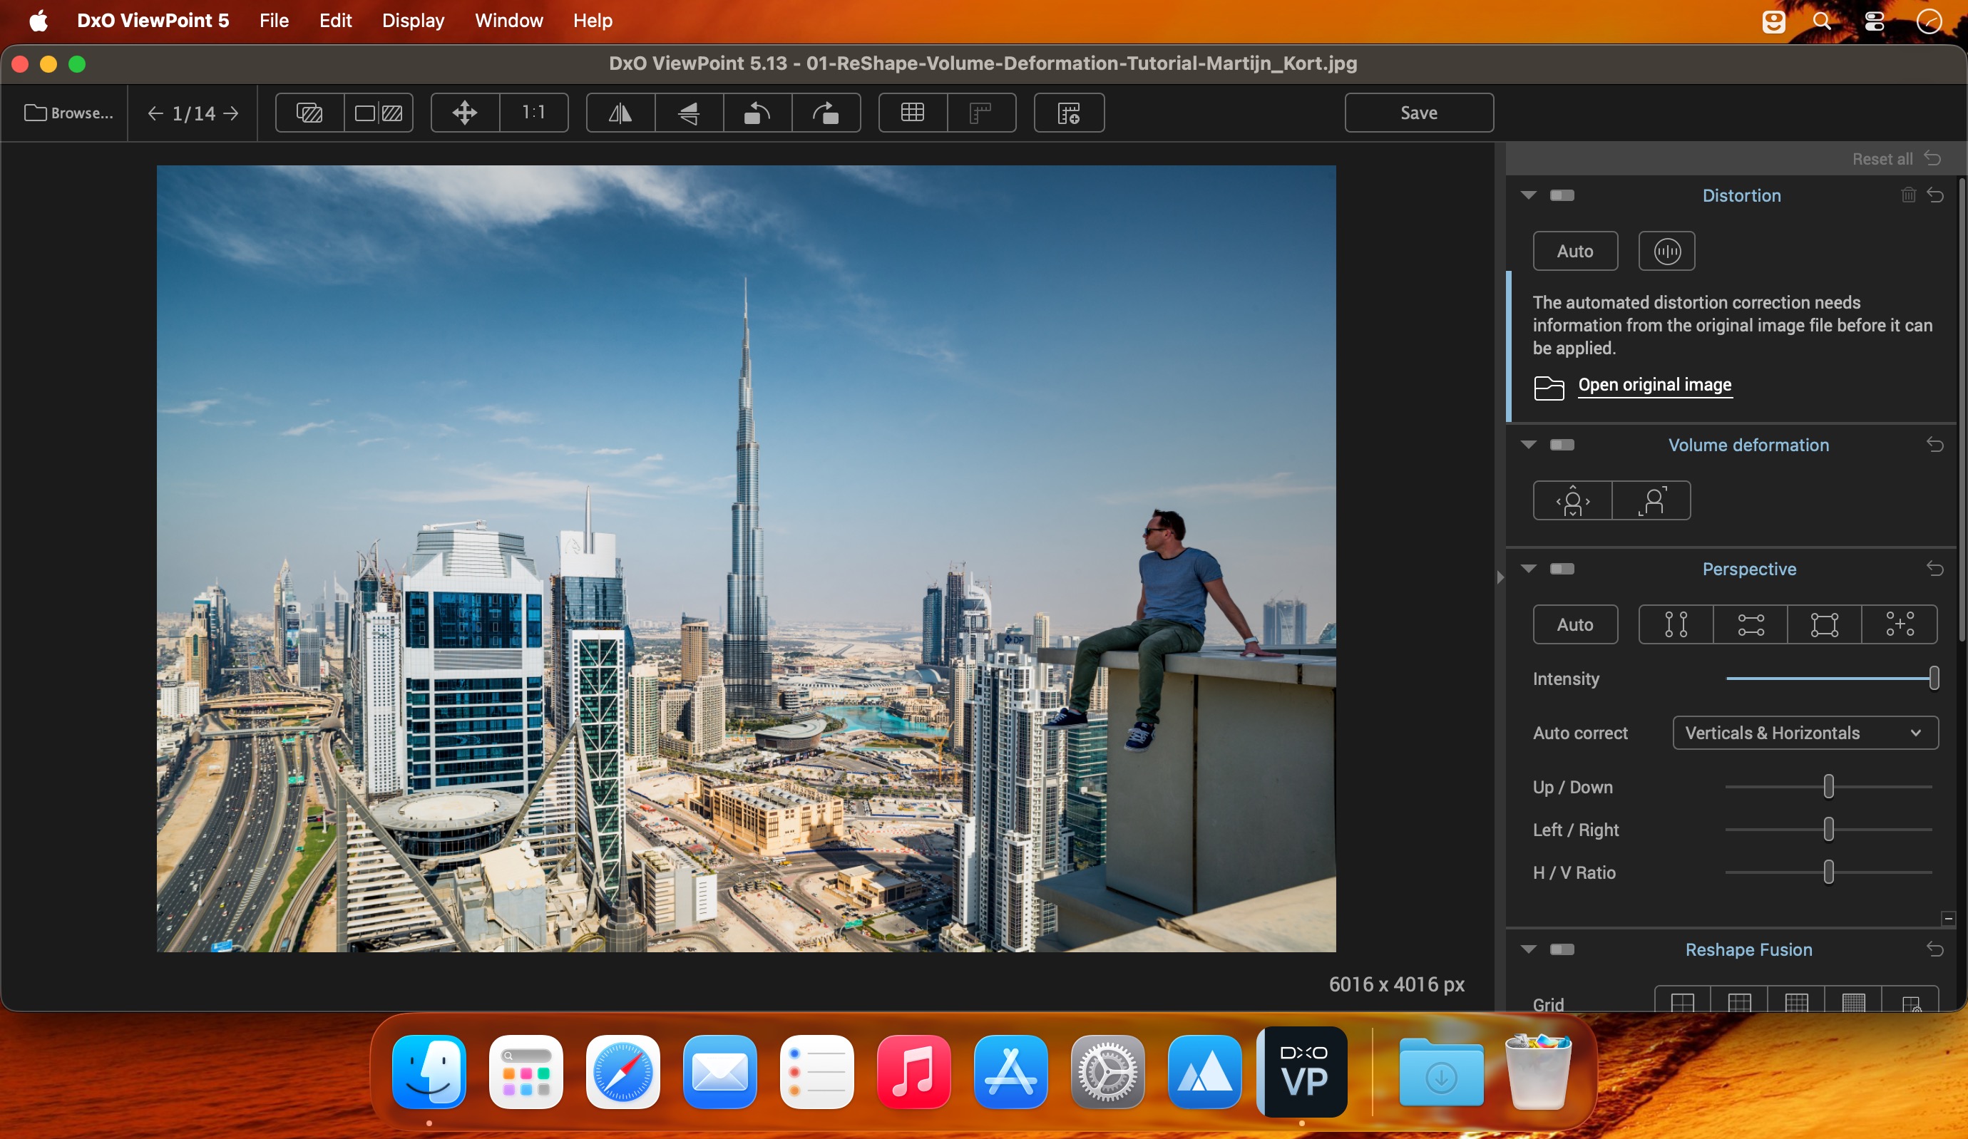
Task: Open the File menu
Action: pos(274,20)
